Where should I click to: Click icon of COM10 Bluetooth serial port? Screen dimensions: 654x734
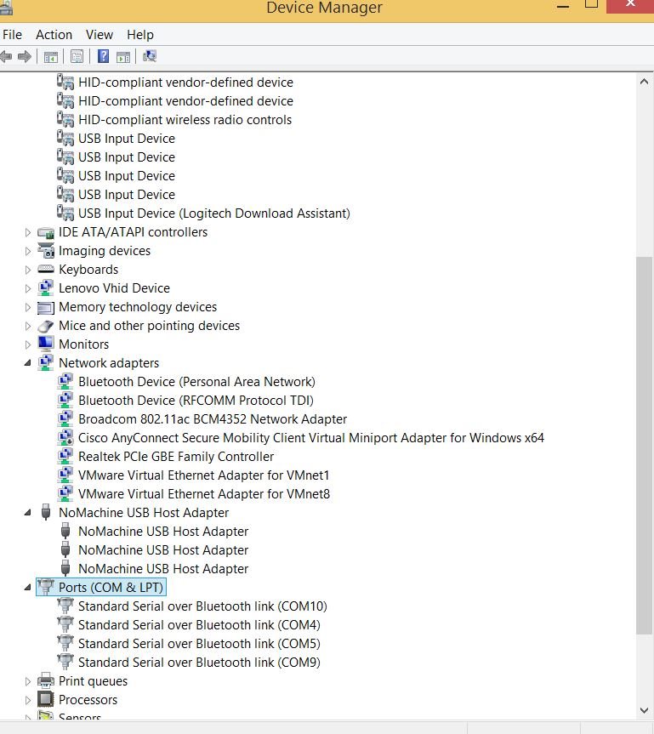(x=65, y=606)
